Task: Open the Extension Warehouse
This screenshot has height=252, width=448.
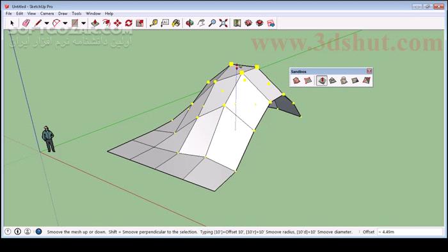Action: 259,23
